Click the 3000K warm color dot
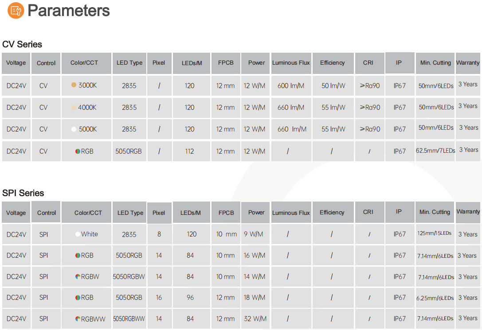The width and height of the screenshot is (482, 330). (x=74, y=85)
